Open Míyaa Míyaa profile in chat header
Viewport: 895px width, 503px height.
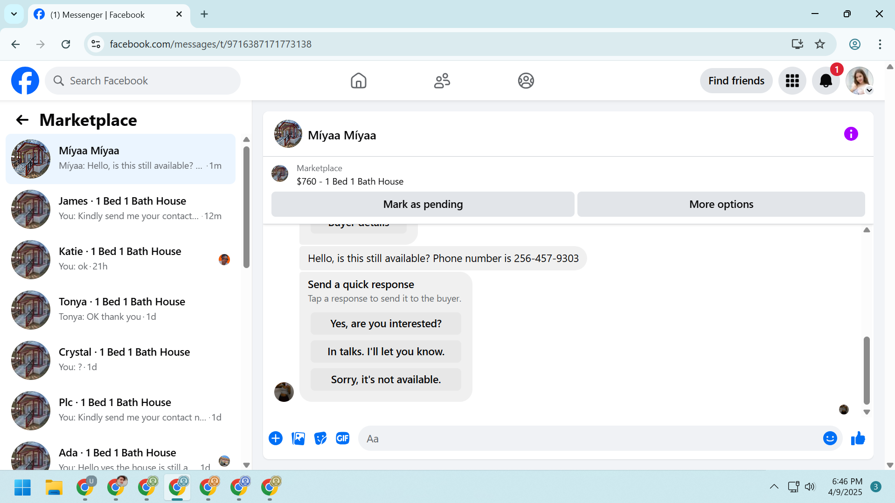coord(325,134)
